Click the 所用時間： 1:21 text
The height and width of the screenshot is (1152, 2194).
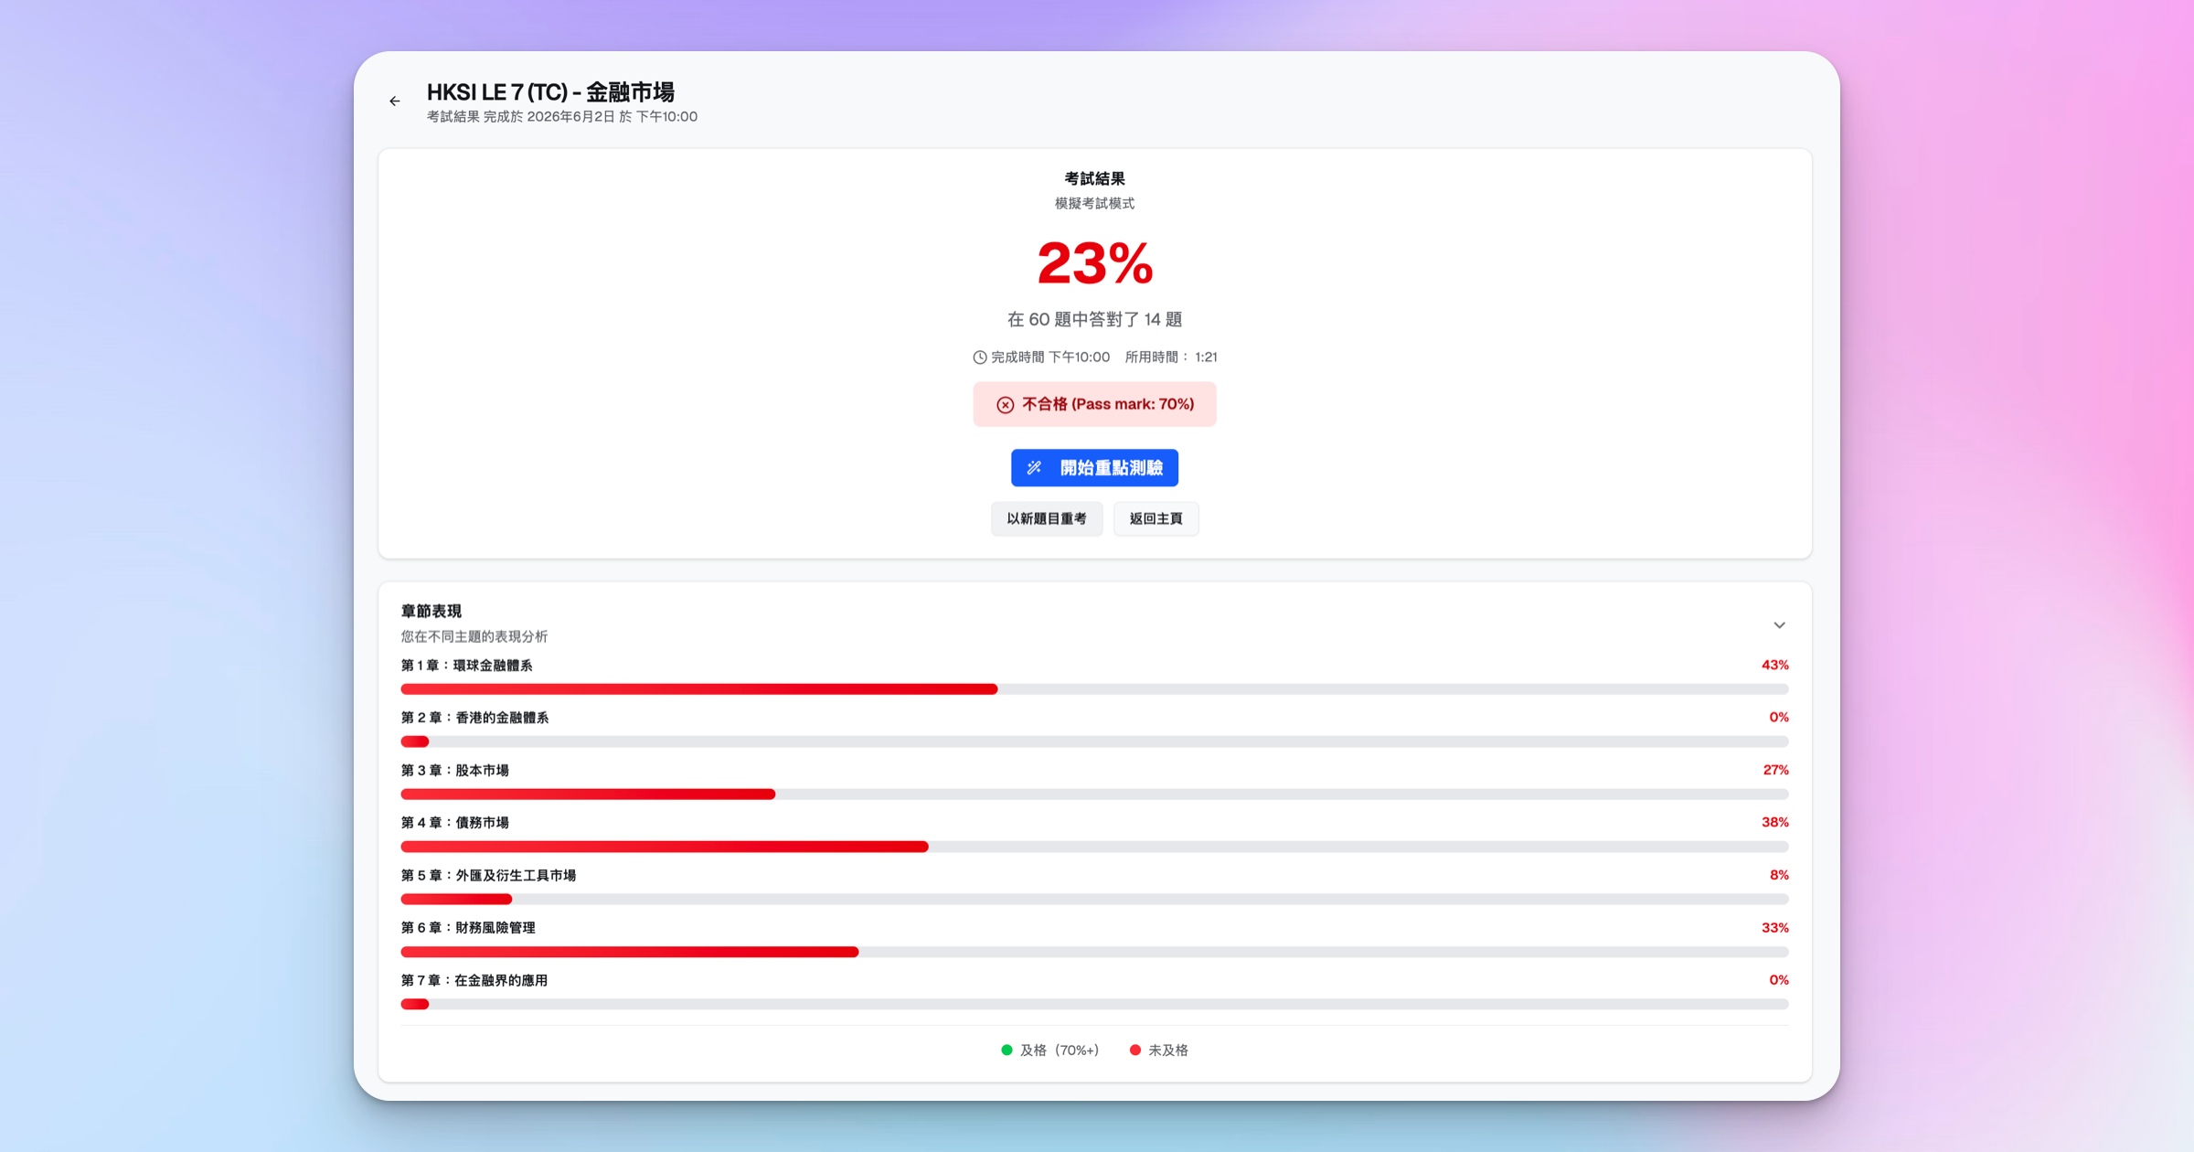point(1171,357)
